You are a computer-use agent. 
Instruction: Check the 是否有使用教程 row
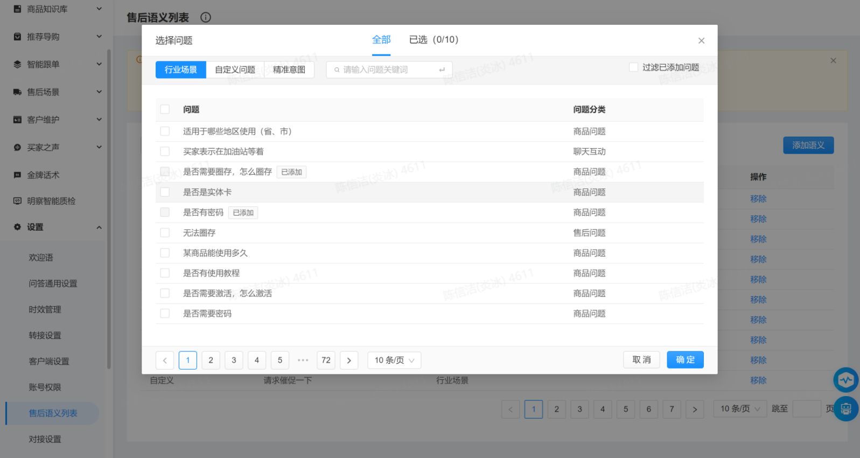[165, 273]
